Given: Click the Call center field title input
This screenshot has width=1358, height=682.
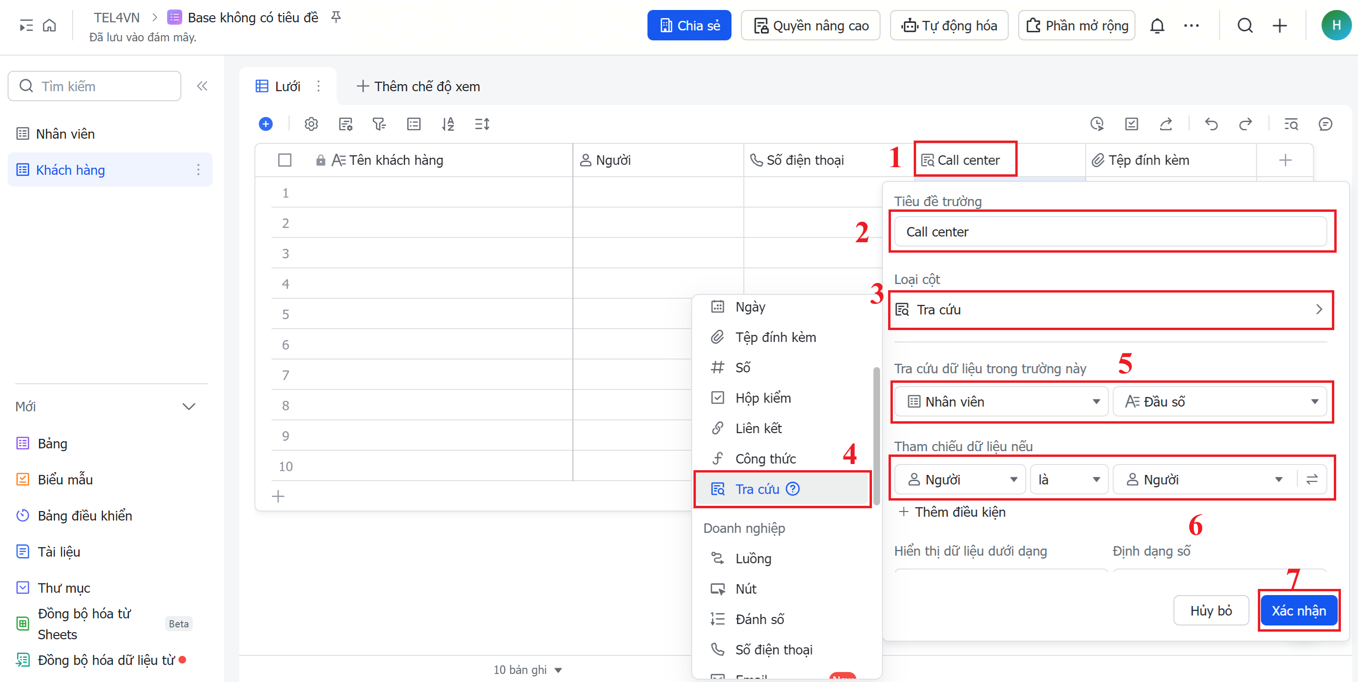Looking at the screenshot, I should 1110,232.
